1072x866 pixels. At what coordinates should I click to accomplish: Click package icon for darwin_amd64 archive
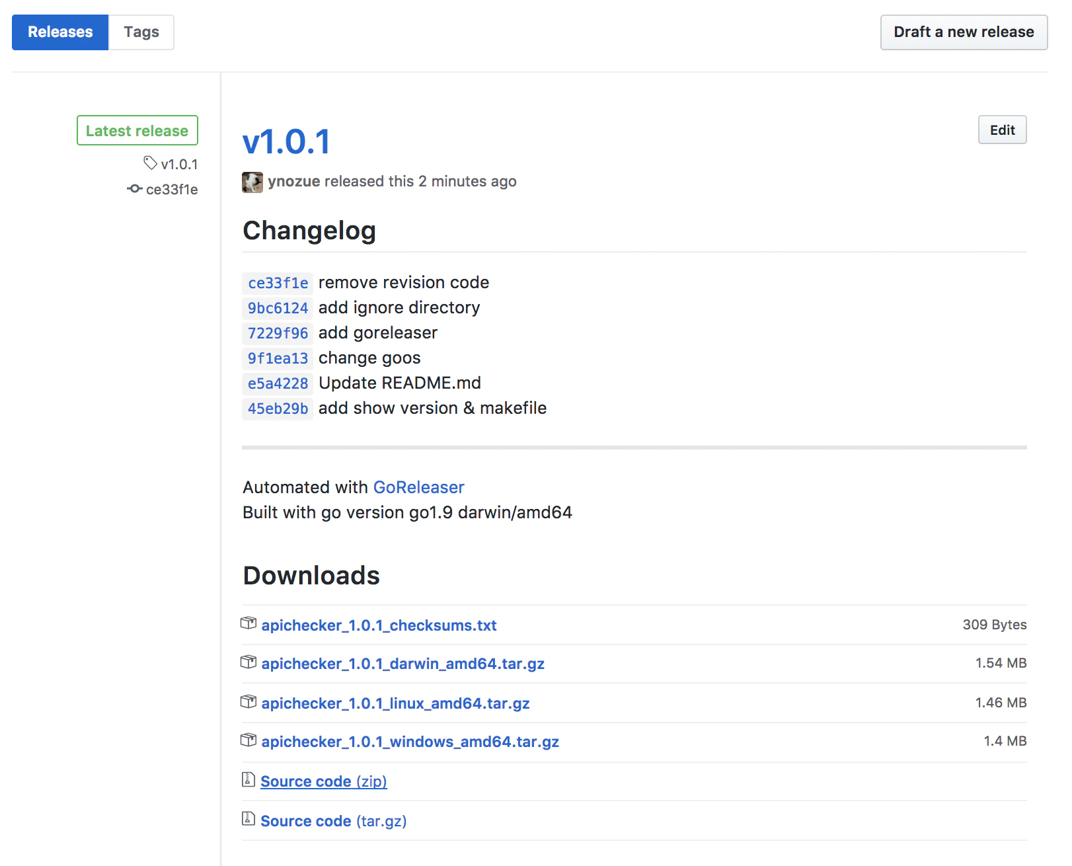249,661
